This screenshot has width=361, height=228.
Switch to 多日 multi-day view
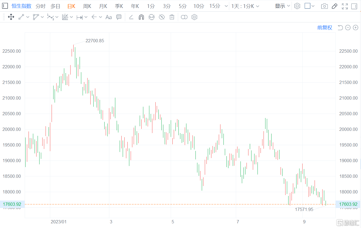click(55, 6)
